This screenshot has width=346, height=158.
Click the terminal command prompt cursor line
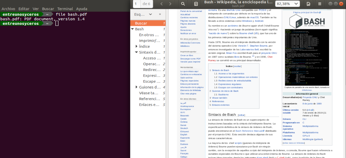[57, 23]
